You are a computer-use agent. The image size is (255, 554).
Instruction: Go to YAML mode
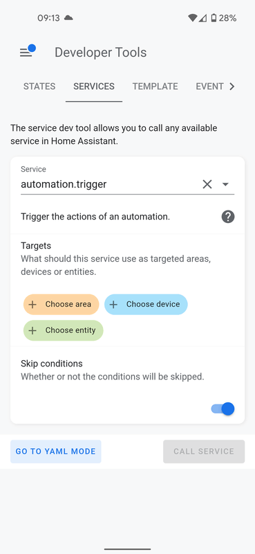(56, 452)
